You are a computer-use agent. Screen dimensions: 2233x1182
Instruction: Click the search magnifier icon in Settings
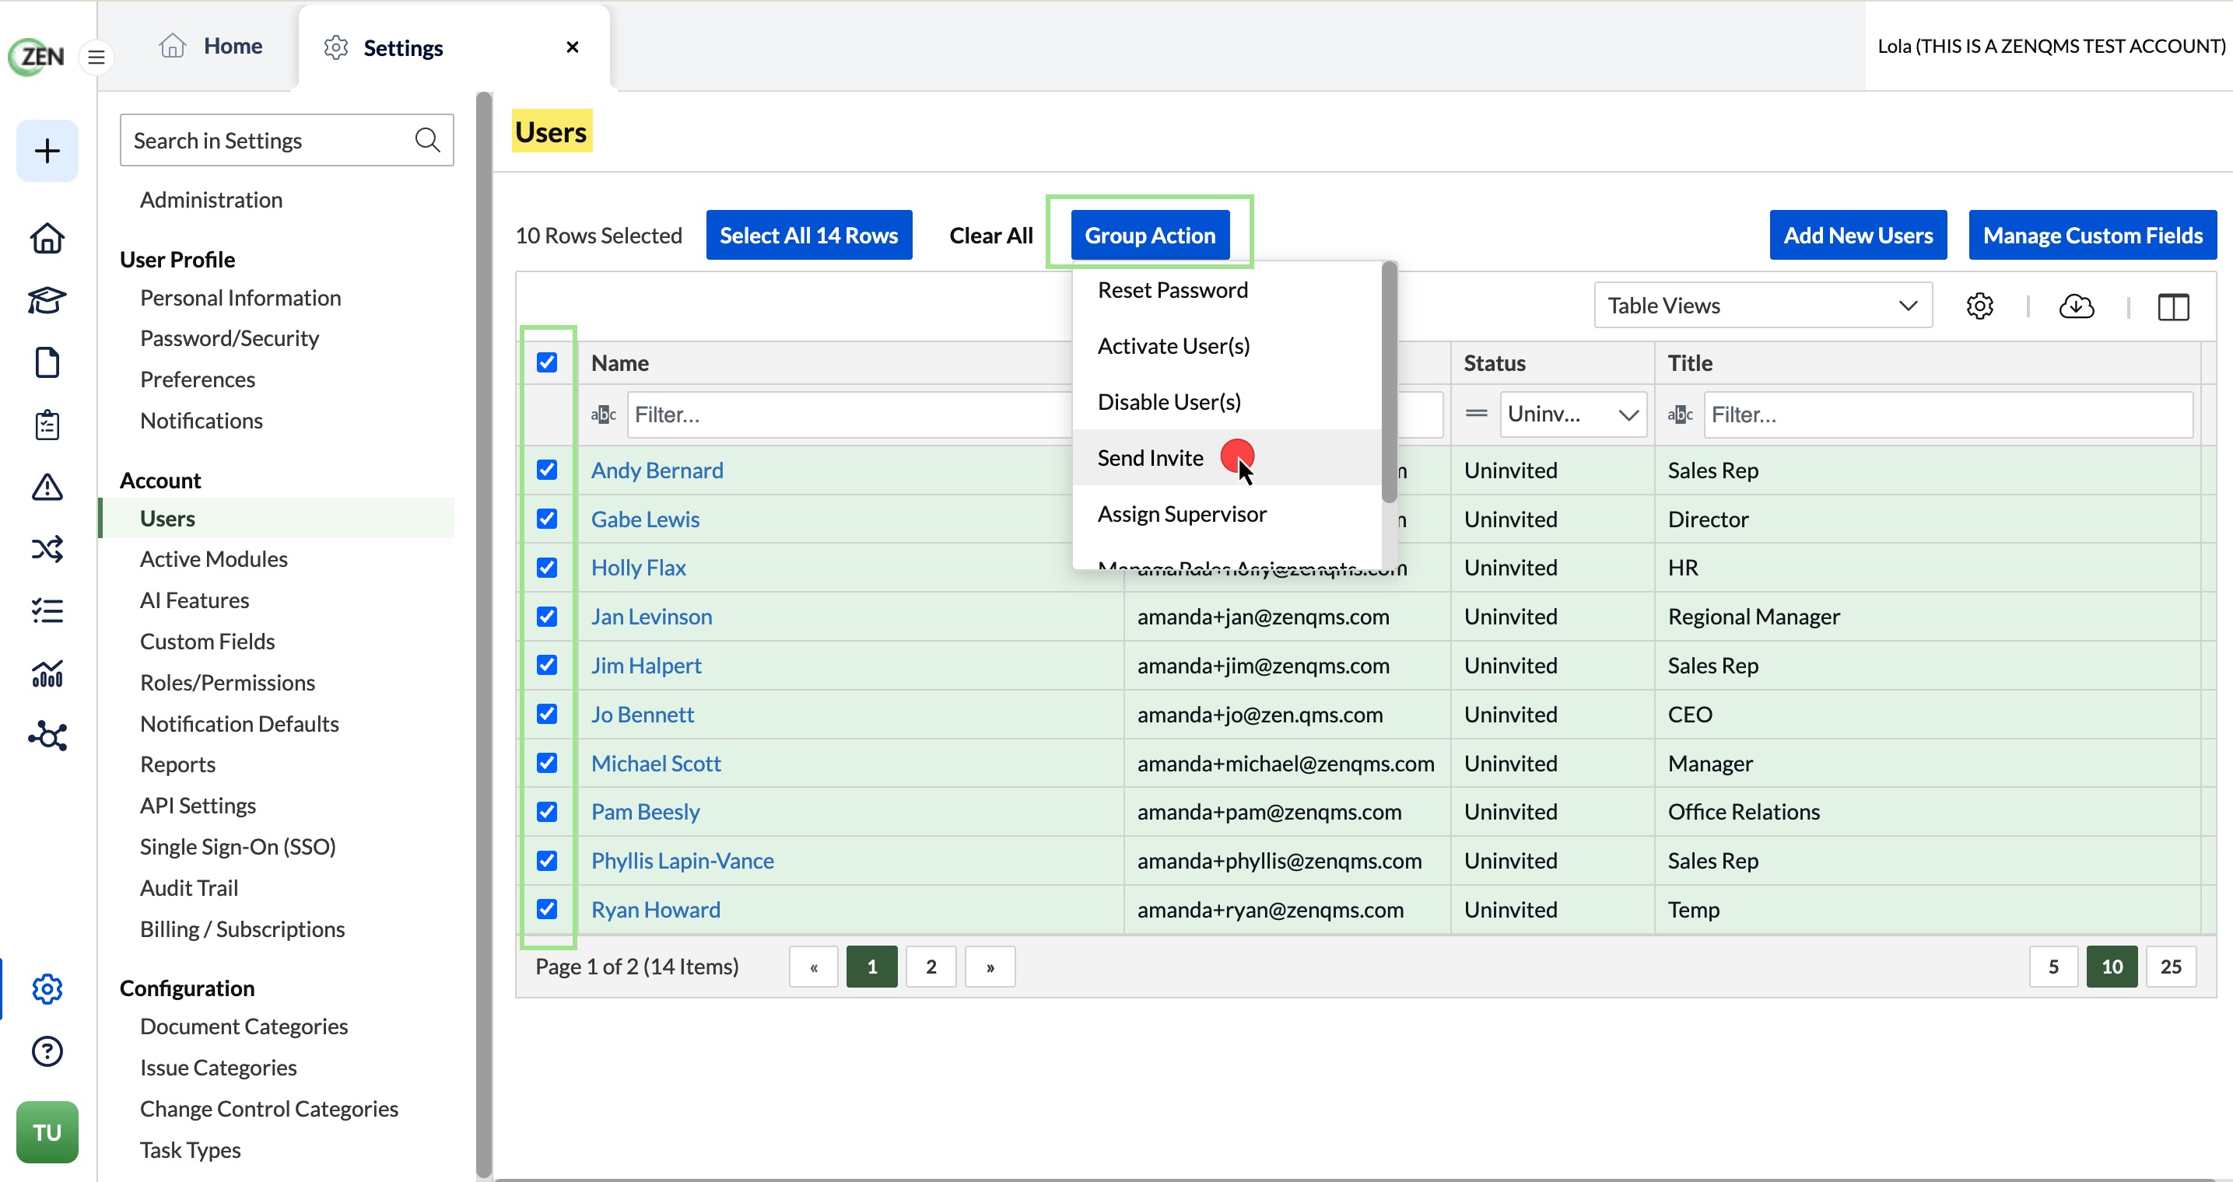click(427, 139)
